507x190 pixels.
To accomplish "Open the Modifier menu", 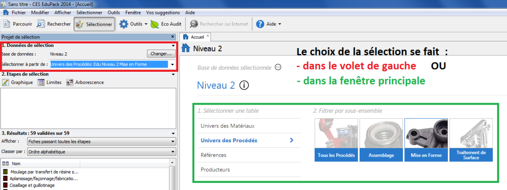I will point(40,13).
